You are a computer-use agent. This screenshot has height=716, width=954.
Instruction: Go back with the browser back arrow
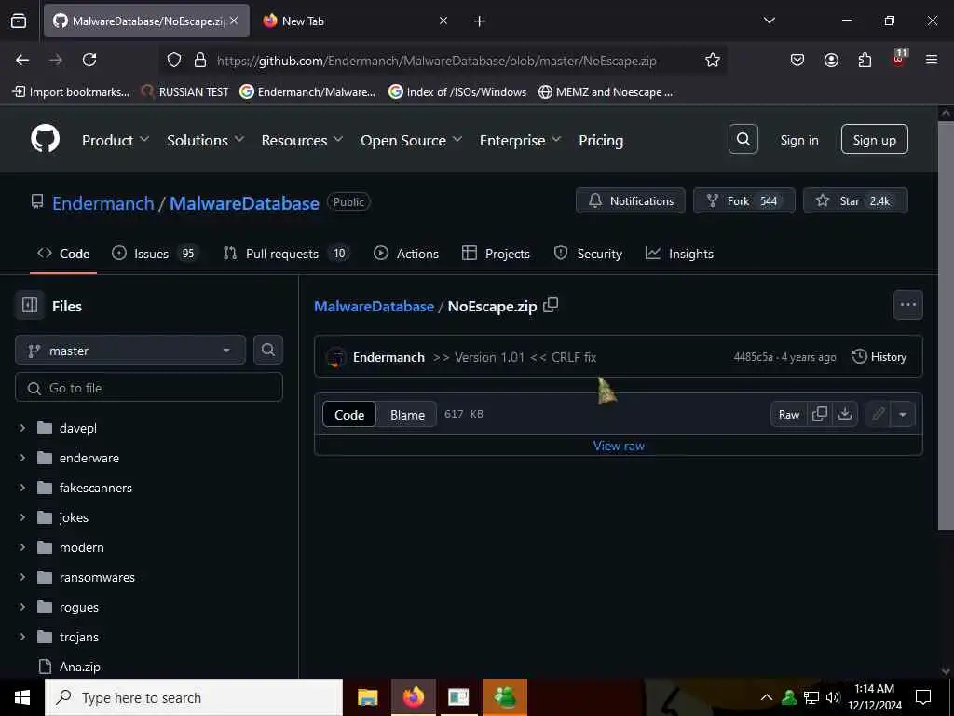(22, 60)
